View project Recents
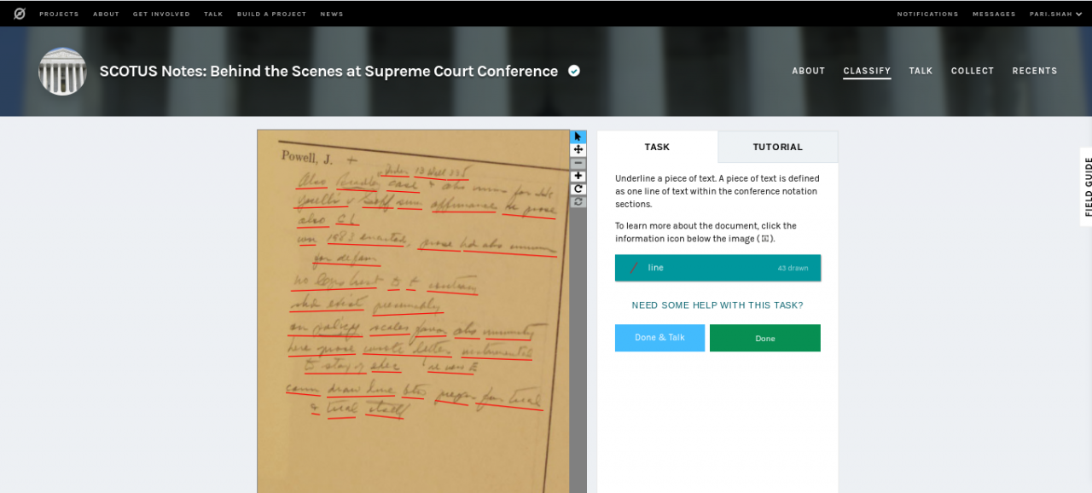This screenshot has width=1092, height=493. point(1035,71)
